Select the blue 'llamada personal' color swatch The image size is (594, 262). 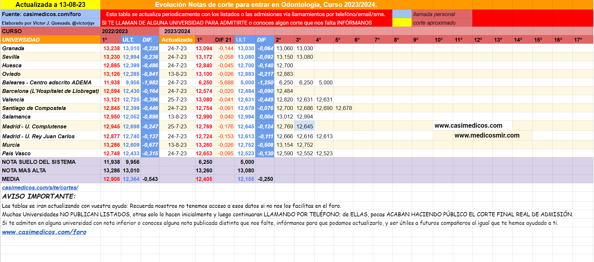click(x=402, y=14)
